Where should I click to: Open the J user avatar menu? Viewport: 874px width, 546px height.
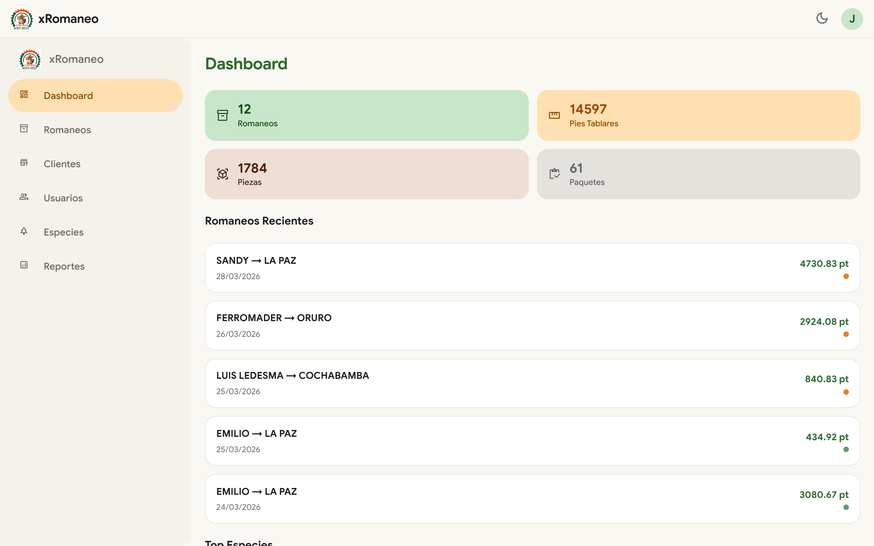[x=851, y=19]
